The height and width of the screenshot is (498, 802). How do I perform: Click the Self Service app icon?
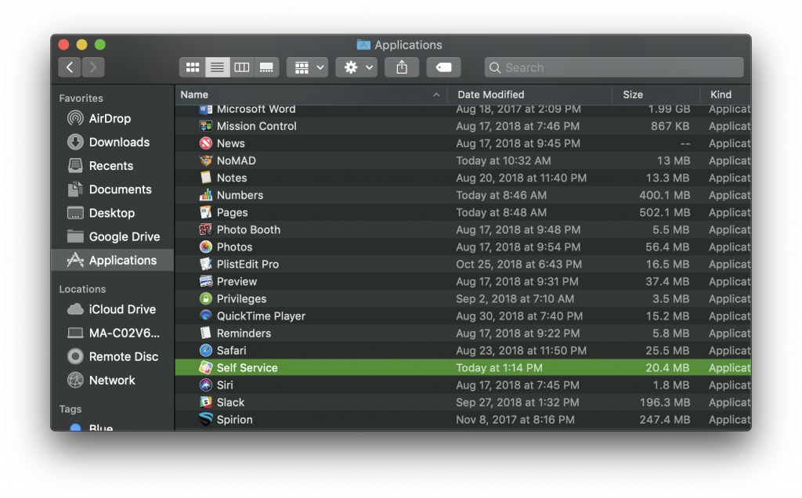206,367
